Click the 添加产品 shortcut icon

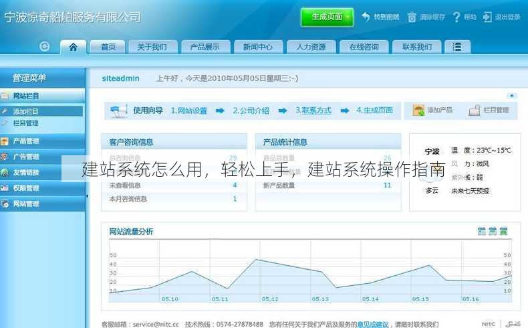click(418, 110)
